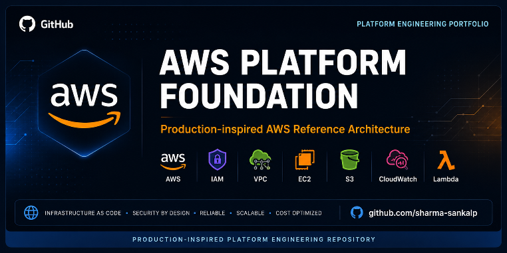Click the 'INFRASTRUCTURE AS CODE' text
Image resolution: width=507 pixels, height=253 pixels.
[x=83, y=213]
